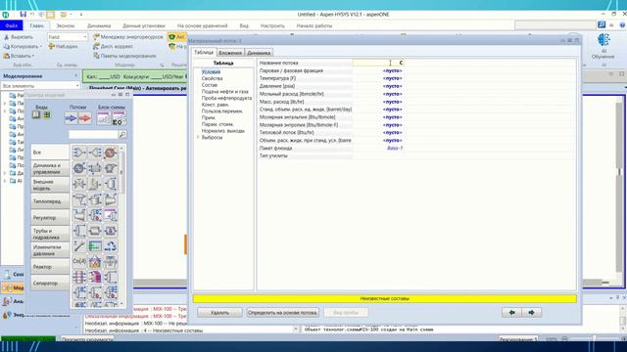Switch to the Динамика ribbon tab
Screen dimensions: 627x352
[x=99, y=25]
